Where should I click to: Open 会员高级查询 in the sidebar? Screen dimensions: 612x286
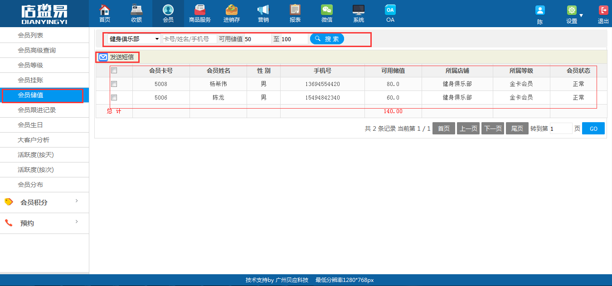(x=44, y=50)
